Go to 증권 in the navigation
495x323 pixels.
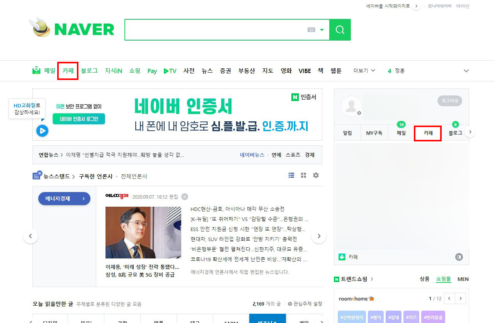[226, 71]
